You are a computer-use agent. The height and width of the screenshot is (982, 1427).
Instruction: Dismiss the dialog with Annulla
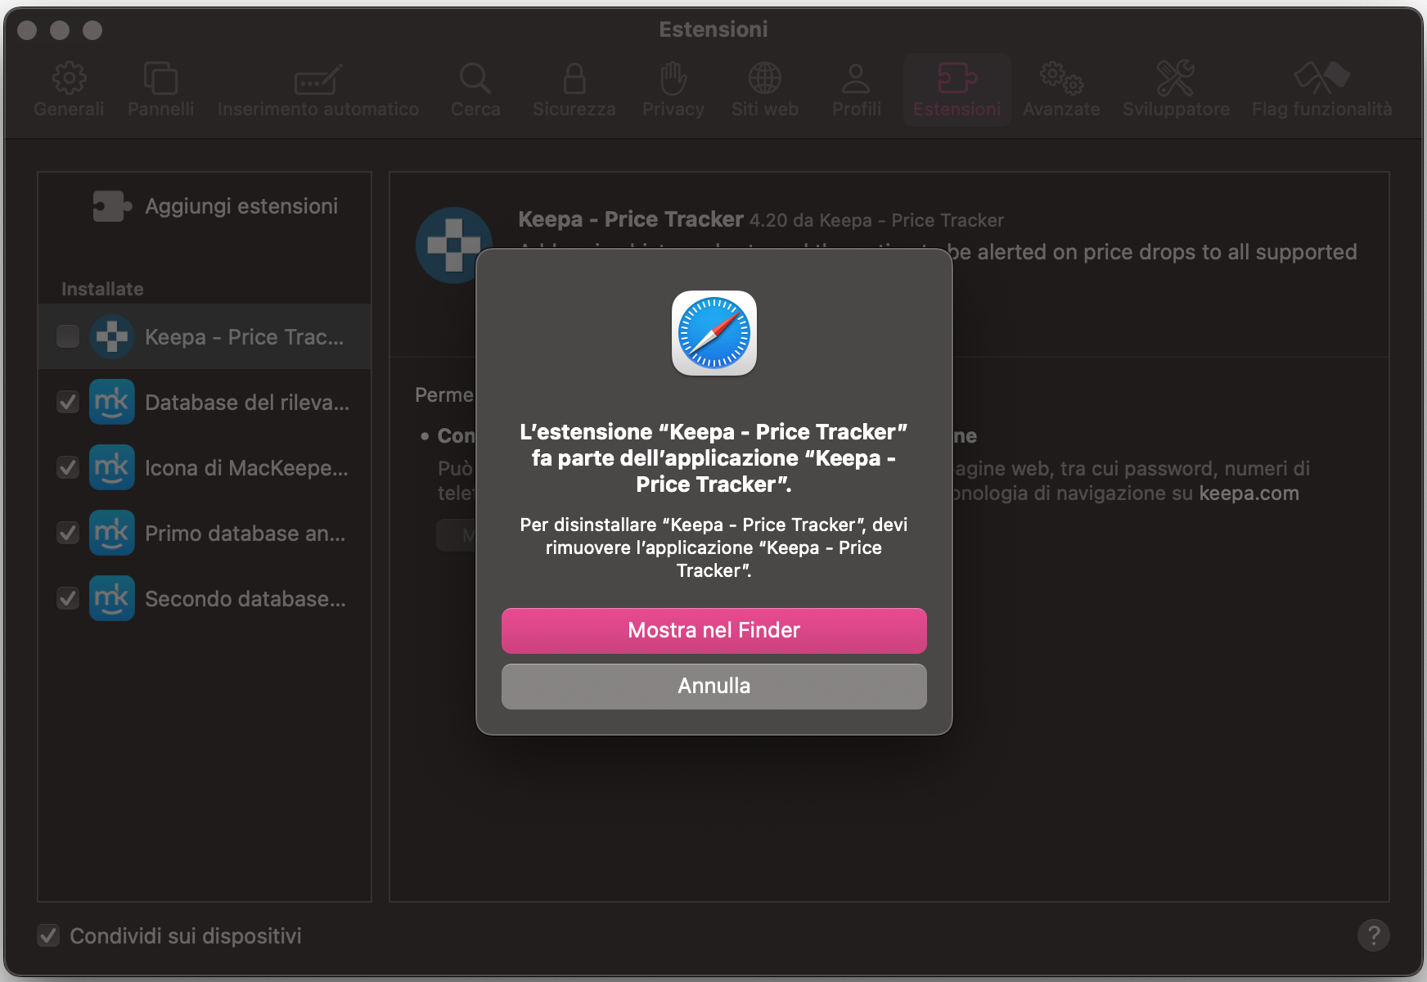pos(713,686)
